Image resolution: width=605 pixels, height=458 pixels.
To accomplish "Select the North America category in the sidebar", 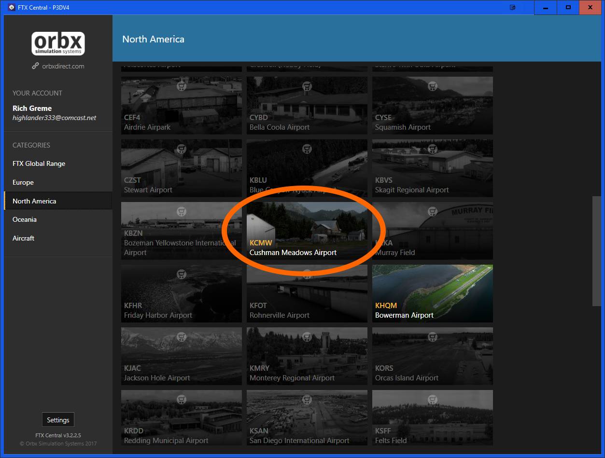I will pyautogui.click(x=58, y=201).
